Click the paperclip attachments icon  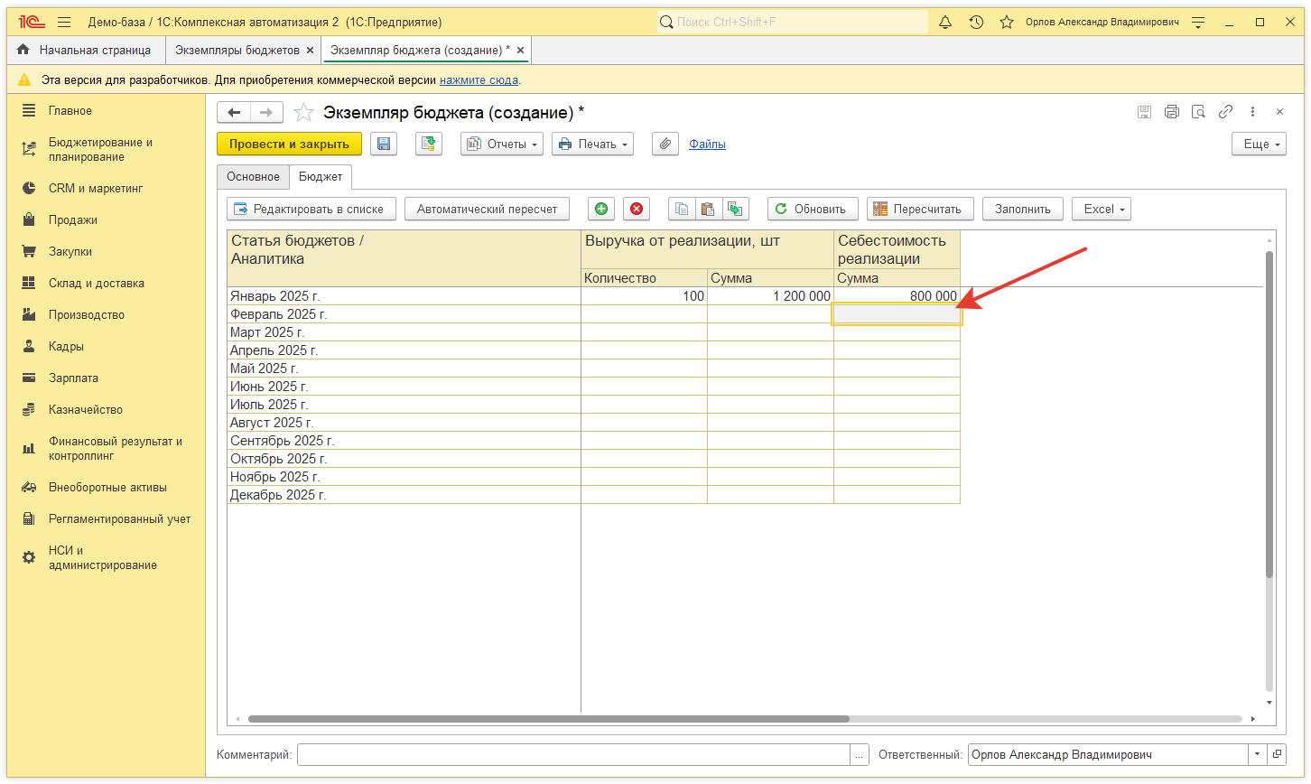tap(665, 144)
